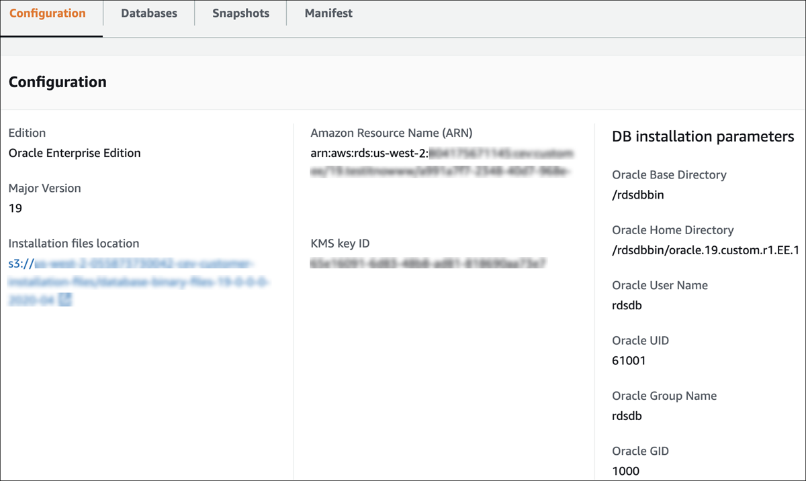The height and width of the screenshot is (481, 806).
Task: Select the Oracle User Name value rdsdb
Action: (626, 305)
